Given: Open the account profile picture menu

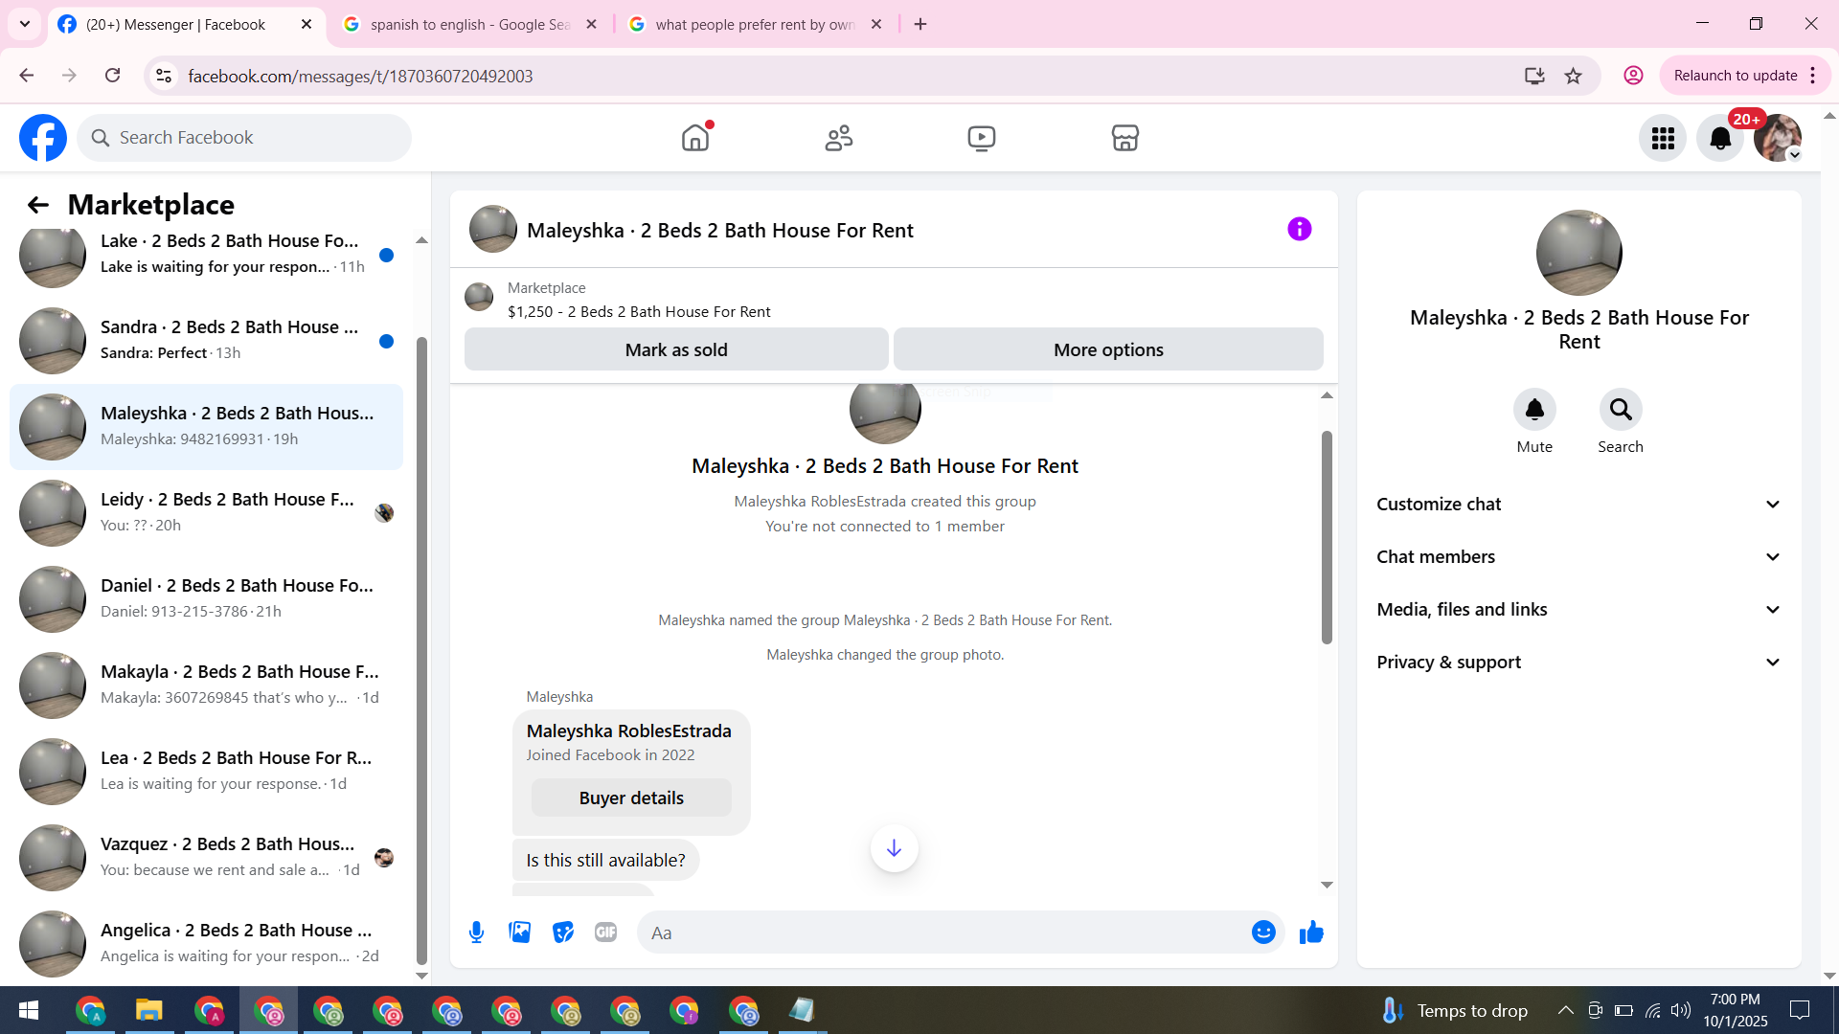Looking at the screenshot, I should pyautogui.click(x=1778, y=138).
